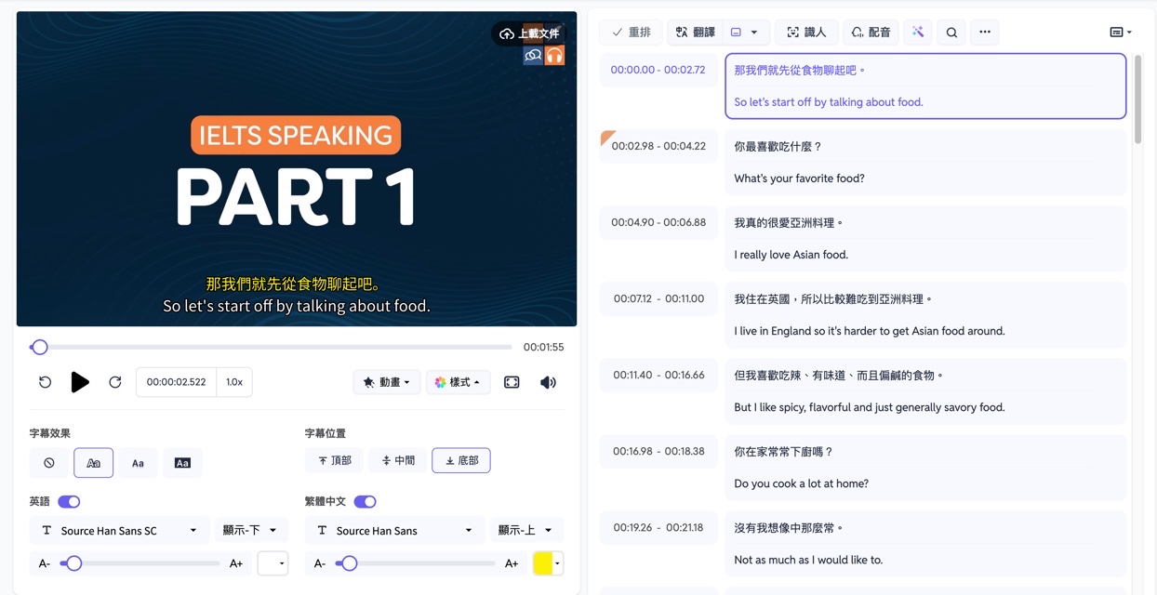
Task: Open the Source Han Sans SC font dropdown
Action: click(x=118, y=530)
